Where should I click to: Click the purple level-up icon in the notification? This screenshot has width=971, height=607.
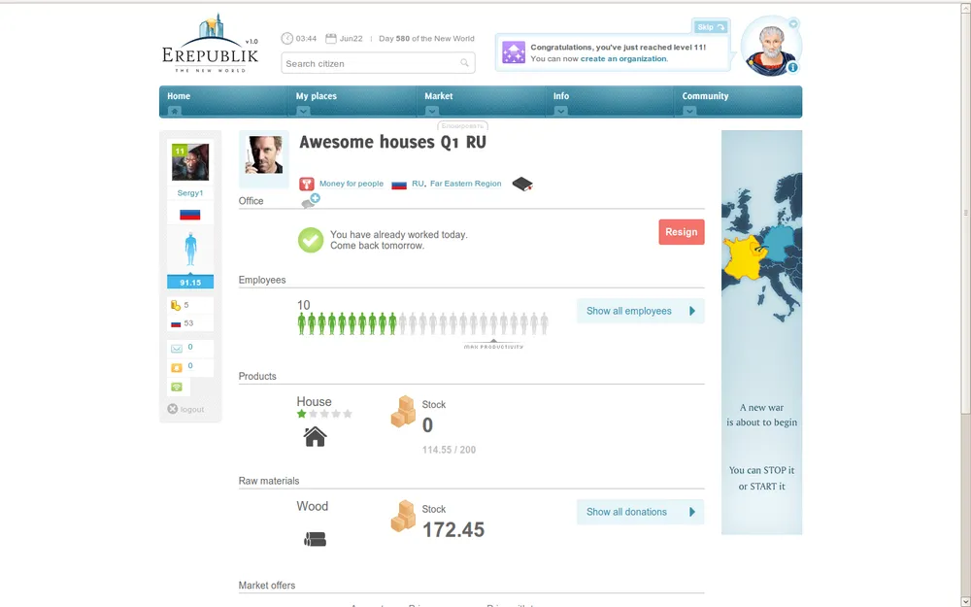(x=514, y=52)
